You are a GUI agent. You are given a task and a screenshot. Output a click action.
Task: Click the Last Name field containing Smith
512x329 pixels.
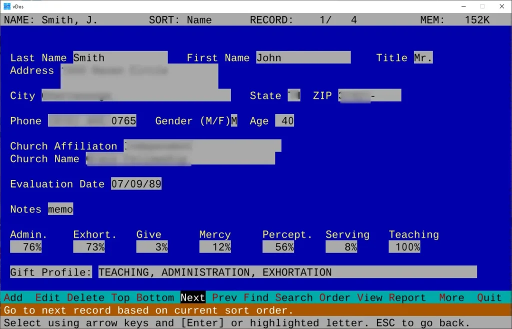tap(120, 57)
